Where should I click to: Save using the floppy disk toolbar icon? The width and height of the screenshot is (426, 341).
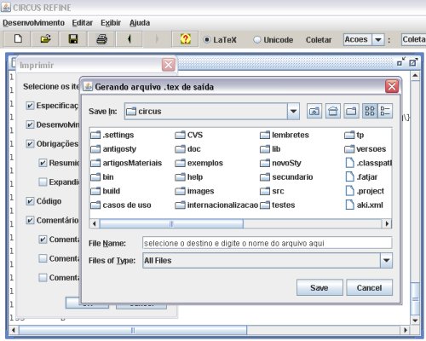pos(73,39)
